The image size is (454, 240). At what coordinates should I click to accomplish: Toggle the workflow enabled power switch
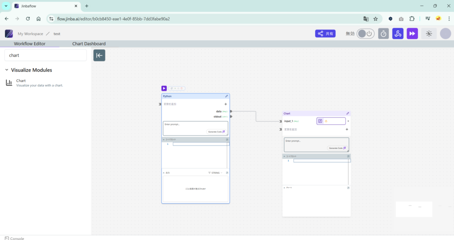tap(366, 34)
